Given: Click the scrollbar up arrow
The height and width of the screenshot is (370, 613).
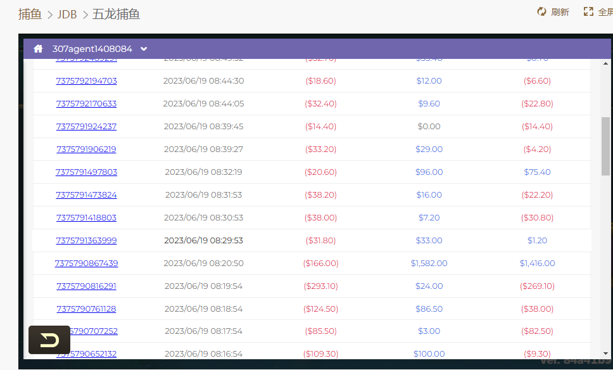Looking at the screenshot, I should pos(605,64).
